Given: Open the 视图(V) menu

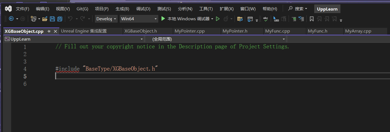Looking at the screenshot, I should point(63,9).
